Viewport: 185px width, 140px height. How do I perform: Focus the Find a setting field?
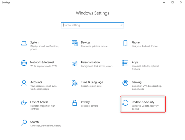tap(92, 25)
